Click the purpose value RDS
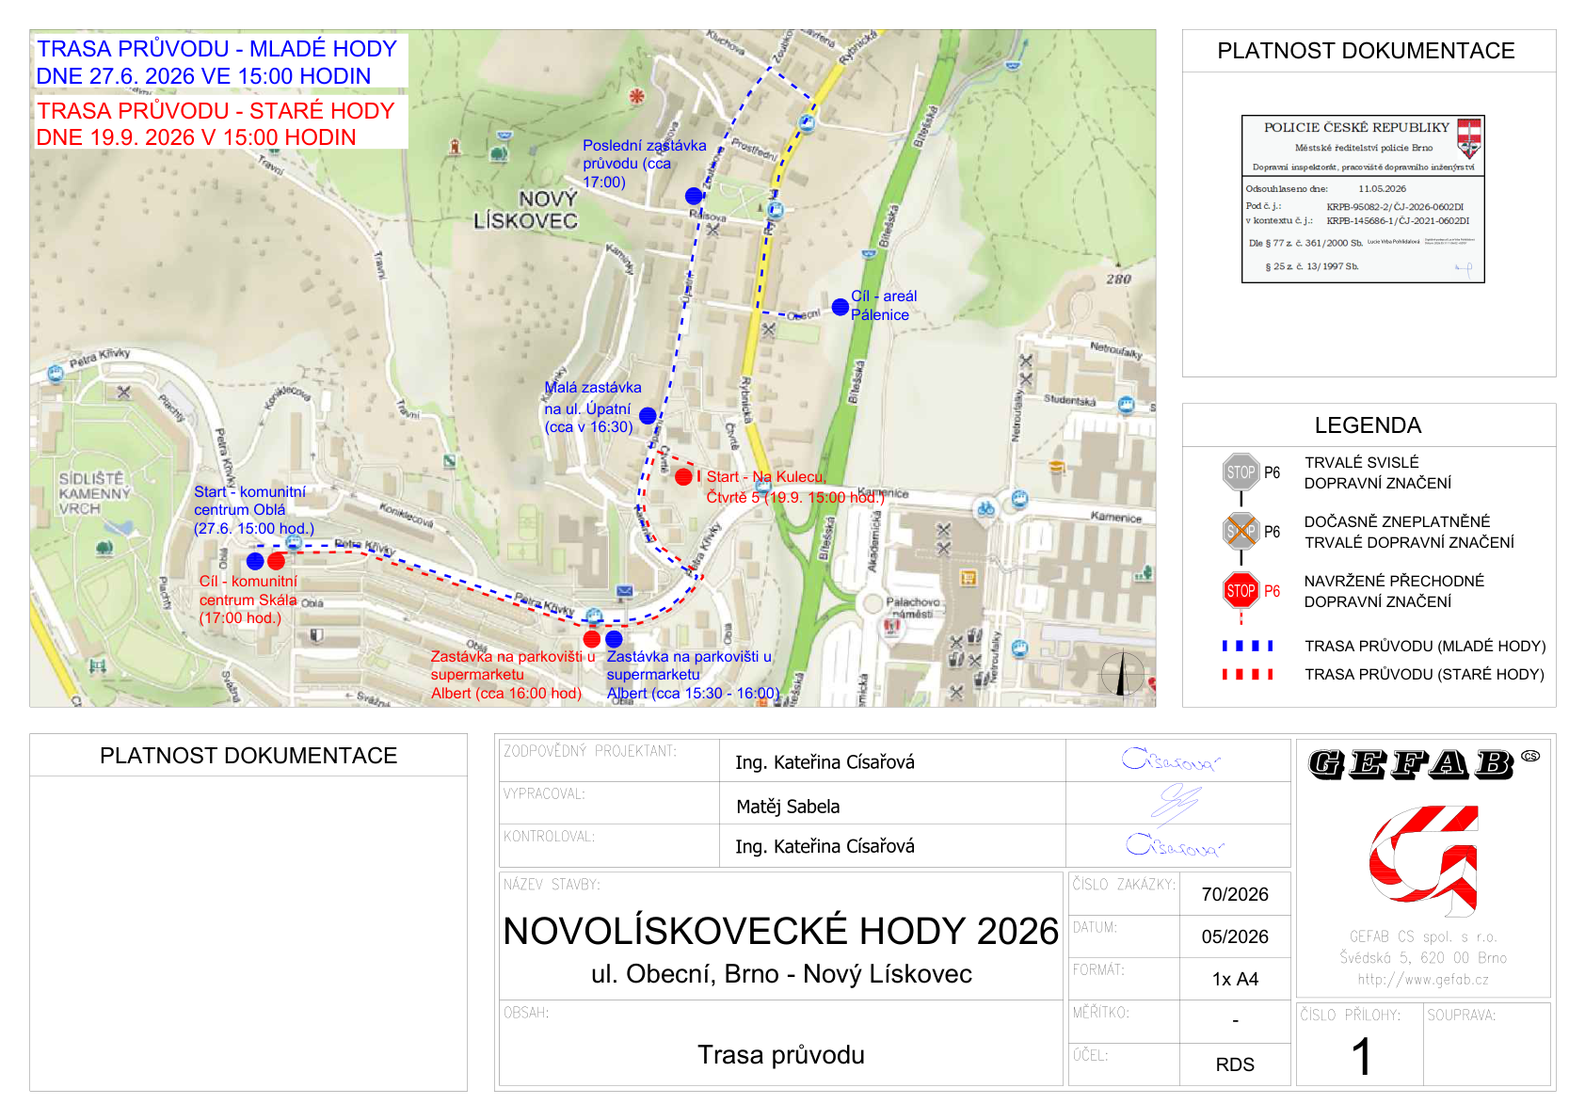 [1235, 1064]
